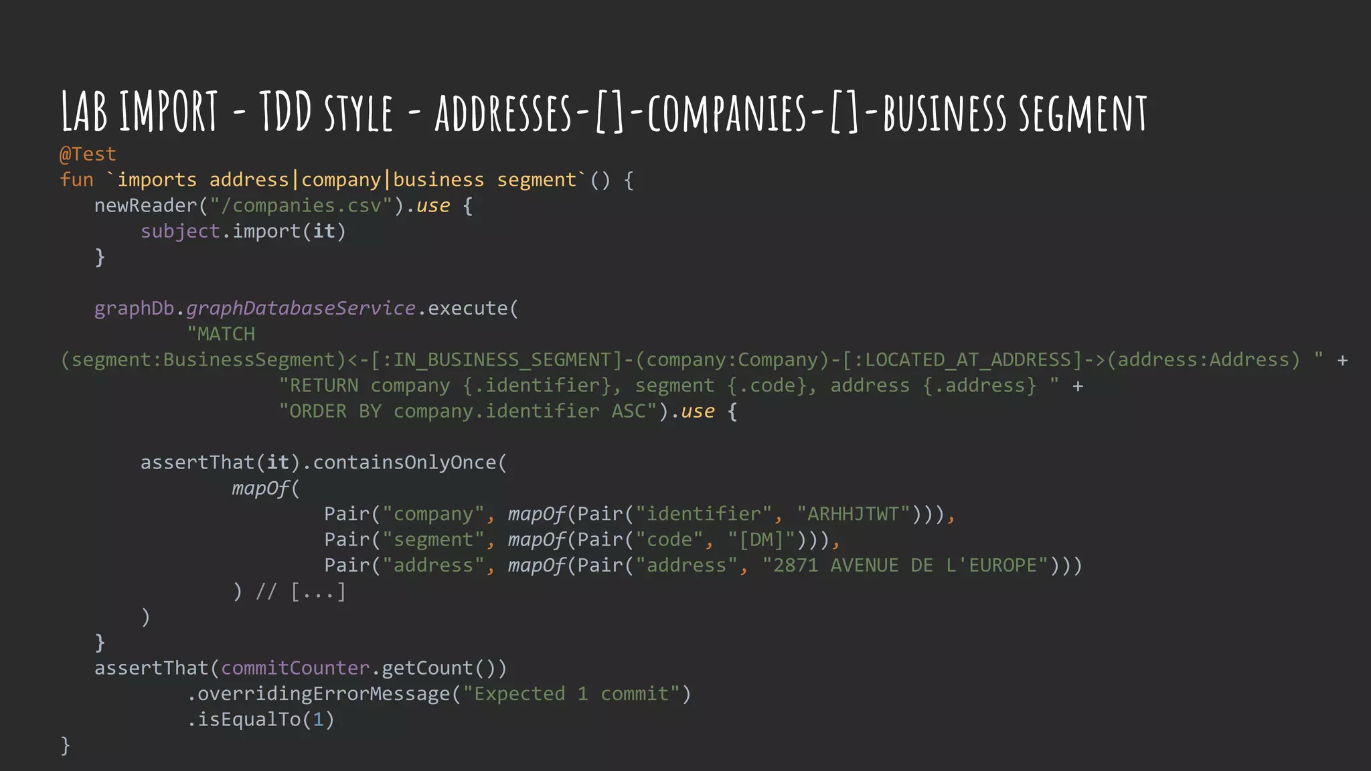Click the 'subject.import(it)' line
The image size is (1371, 771).
(243, 232)
